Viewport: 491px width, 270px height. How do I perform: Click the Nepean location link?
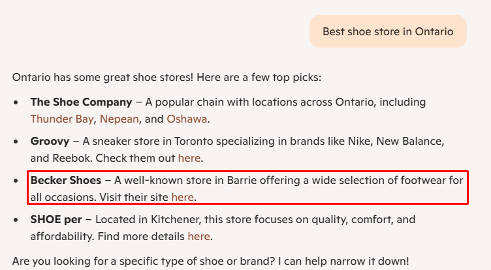119,119
